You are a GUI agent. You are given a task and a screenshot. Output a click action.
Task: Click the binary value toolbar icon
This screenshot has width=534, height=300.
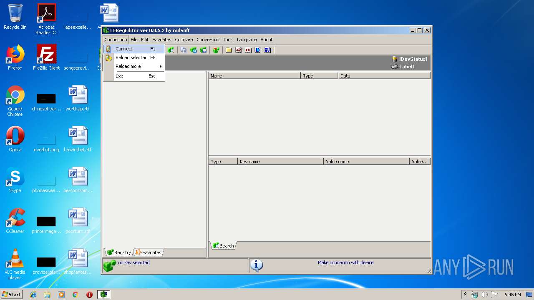click(x=267, y=50)
